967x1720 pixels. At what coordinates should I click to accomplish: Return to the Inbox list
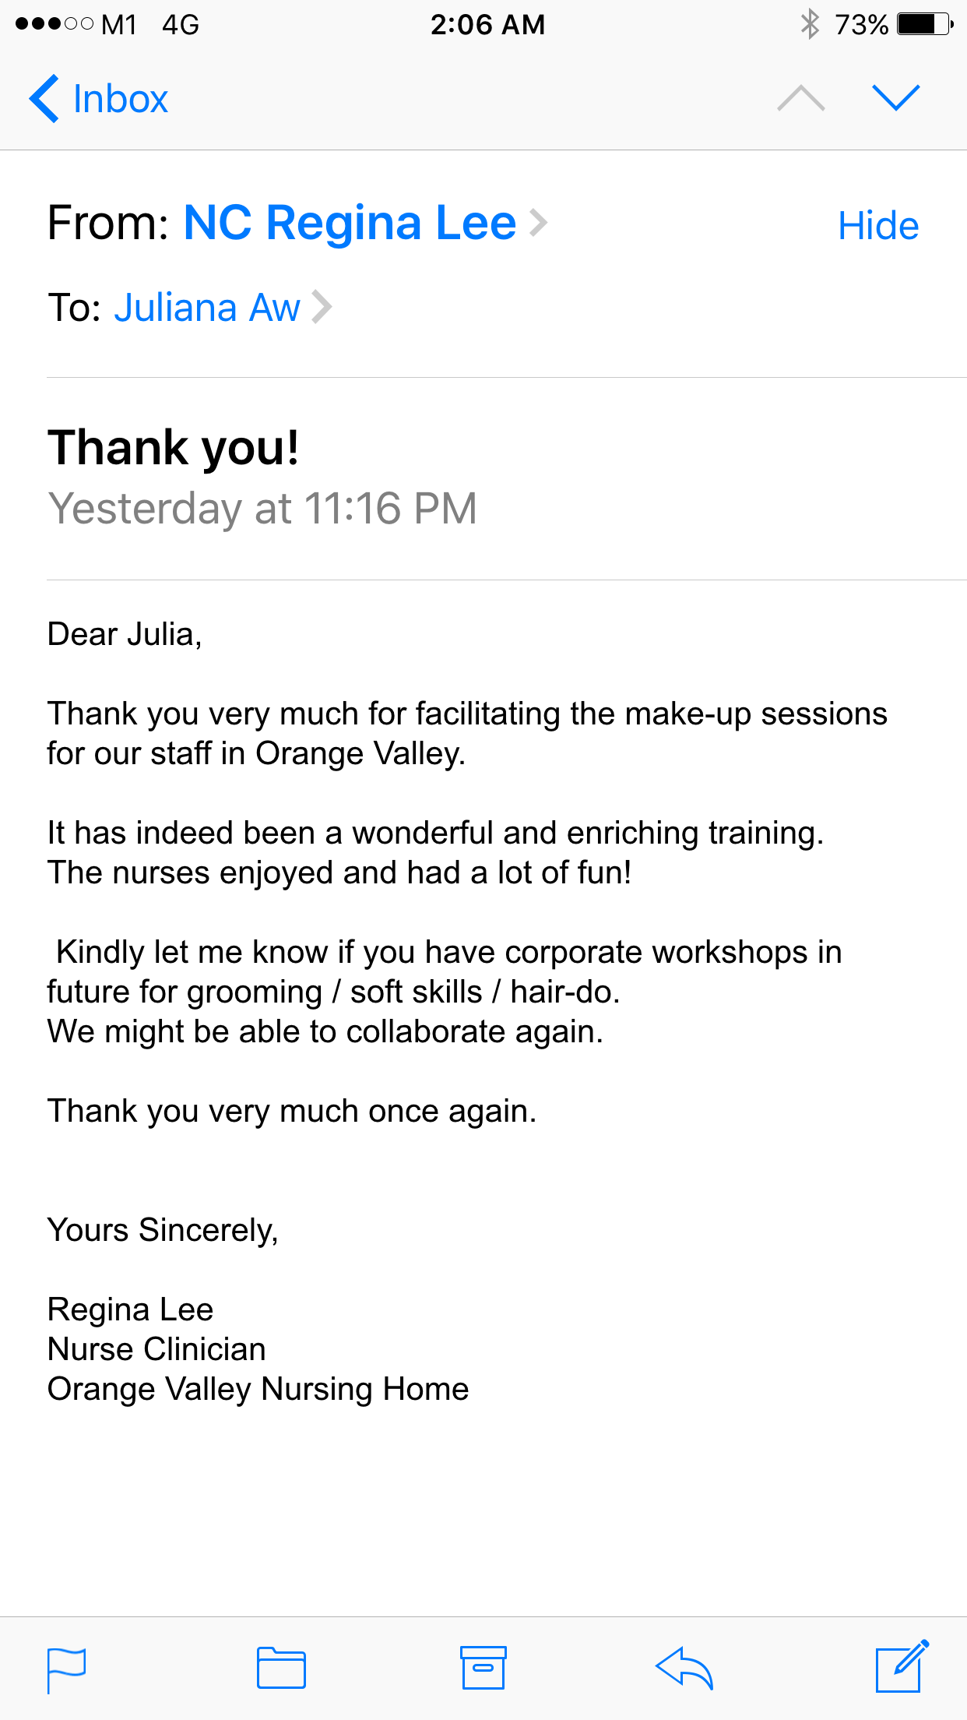click(x=121, y=99)
